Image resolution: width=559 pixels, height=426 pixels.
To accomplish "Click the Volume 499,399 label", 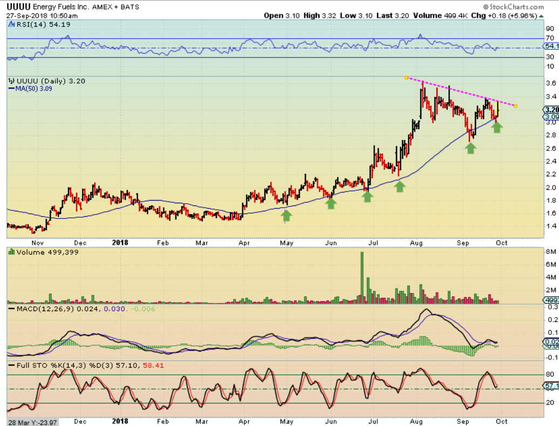I will pos(46,252).
